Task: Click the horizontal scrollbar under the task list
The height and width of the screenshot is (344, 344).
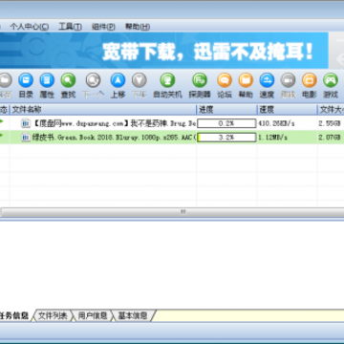Action: pos(172,212)
